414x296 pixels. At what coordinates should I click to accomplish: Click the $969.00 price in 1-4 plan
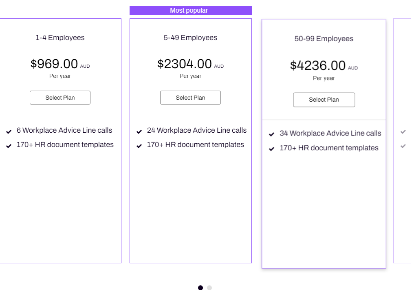(54, 64)
